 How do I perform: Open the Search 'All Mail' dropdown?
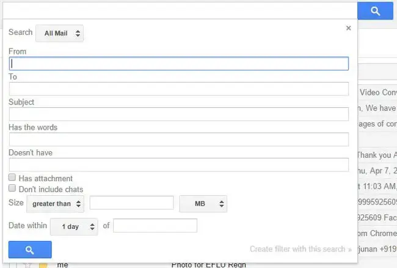click(59, 33)
